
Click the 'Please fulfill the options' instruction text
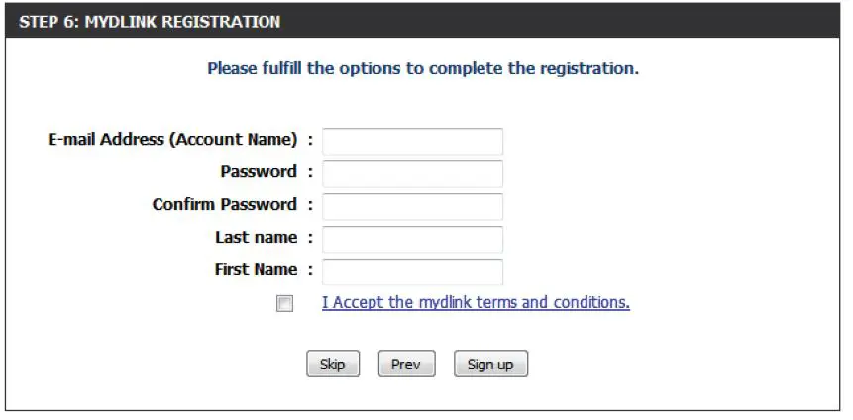[x=423, y=69]
